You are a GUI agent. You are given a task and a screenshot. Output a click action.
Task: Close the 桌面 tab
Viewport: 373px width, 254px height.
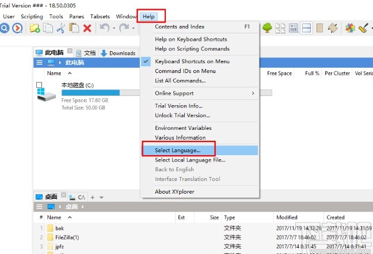[x=63, y=195]
